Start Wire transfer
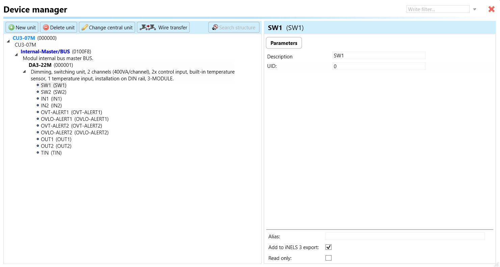Viewport: 500px width, 267px height. point(163,27)
